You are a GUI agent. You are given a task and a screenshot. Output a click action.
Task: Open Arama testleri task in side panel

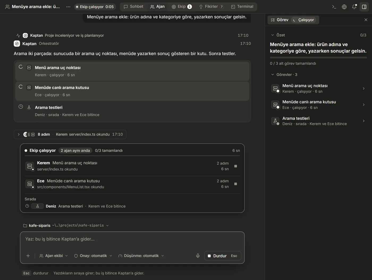(x=318, y=121)
